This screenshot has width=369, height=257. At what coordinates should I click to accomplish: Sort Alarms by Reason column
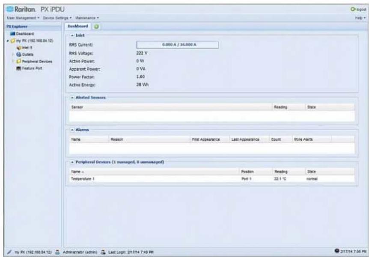pyautogui.click(x=149, y=139)
